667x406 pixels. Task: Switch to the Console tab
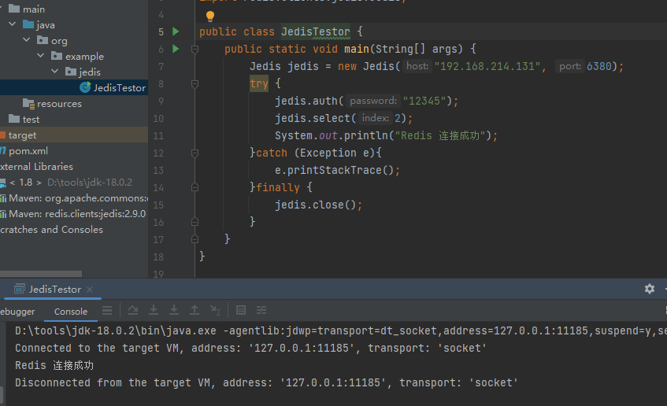[71, 312]
